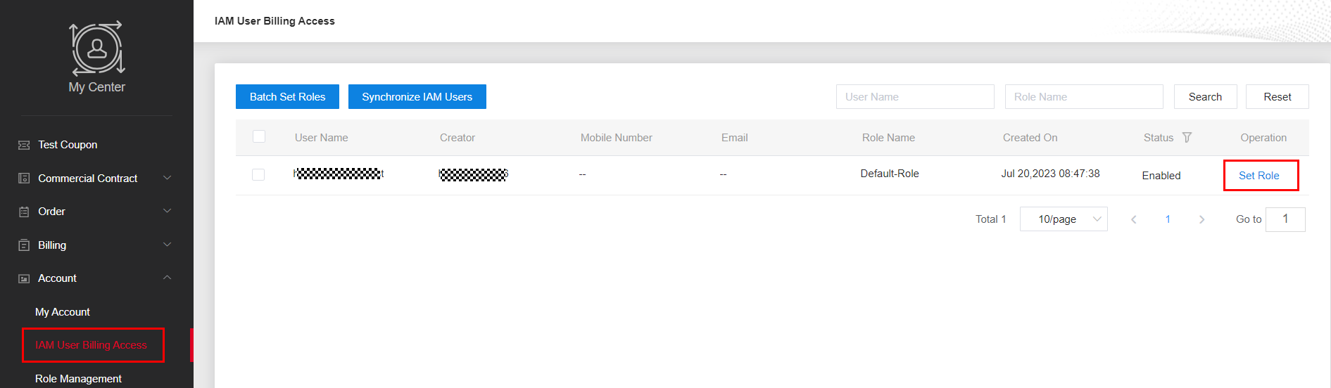This screenshot has height=388, width=1331.
Task: Expand the Order menu chevron
Action: pos(168,211)
